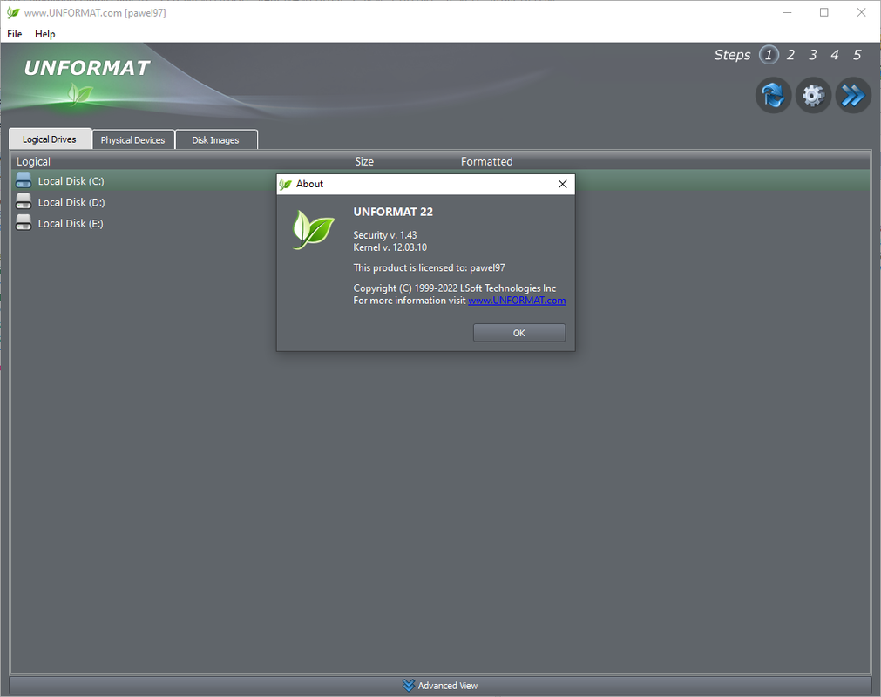Click the Formatted column header
Image resolution: width=881 pixels, height=697 pixels.
486,161
